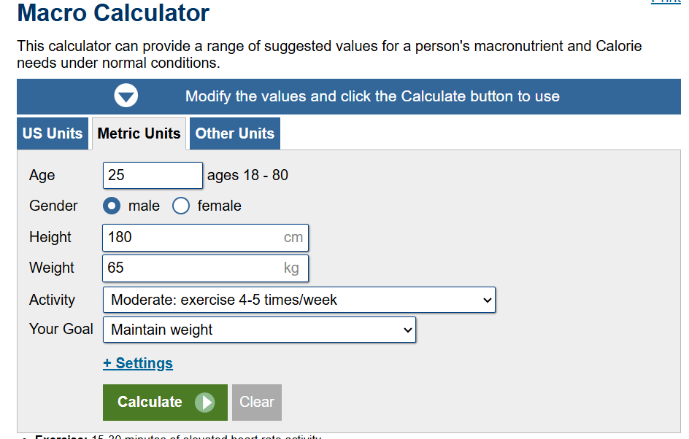This screenshot has width=689, height=439.
Task: Select the male radio button
Action: [x=112, y=206]
